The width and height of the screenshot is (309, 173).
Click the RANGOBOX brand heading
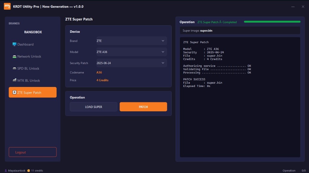pos(33,32)
